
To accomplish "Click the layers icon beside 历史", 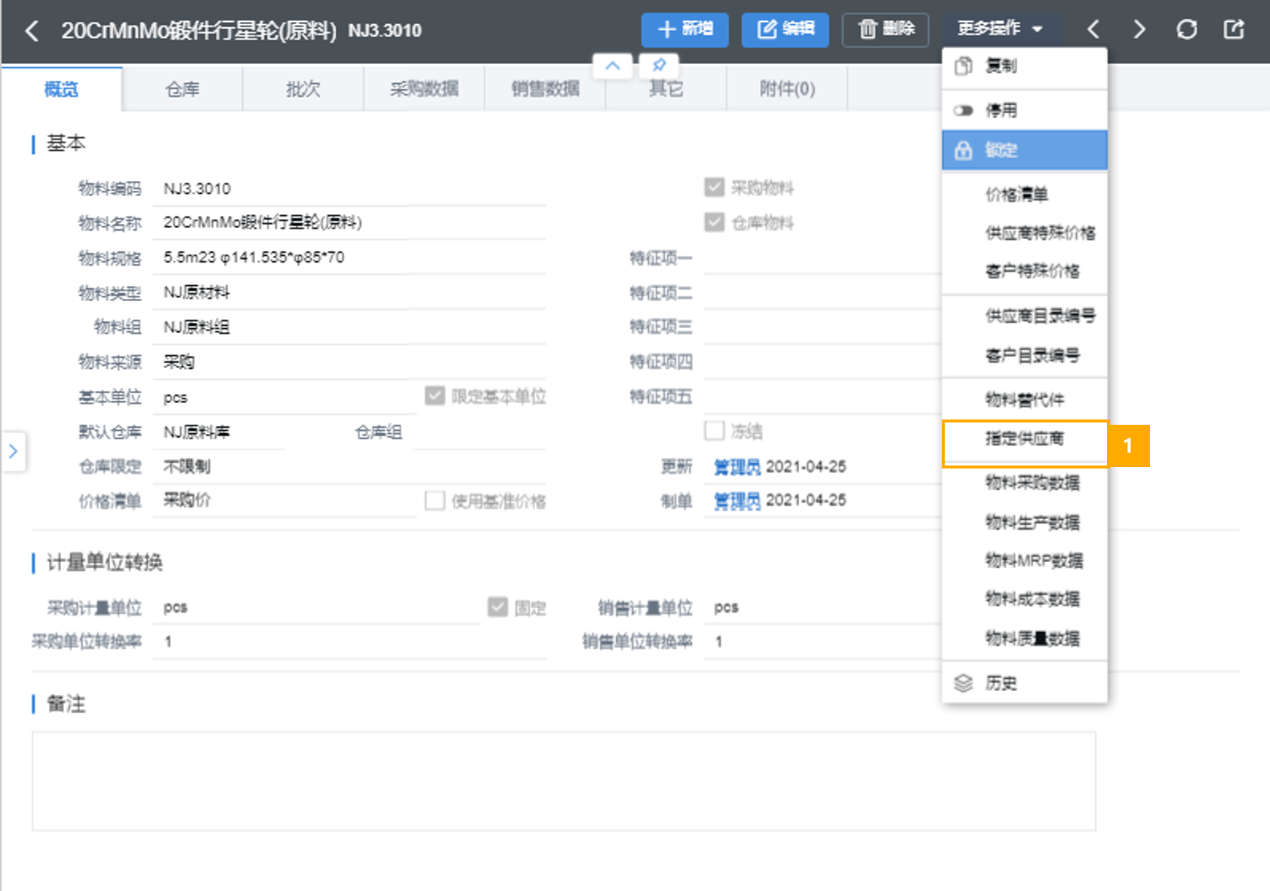I will pyautogui.click(x=964, y=683).
